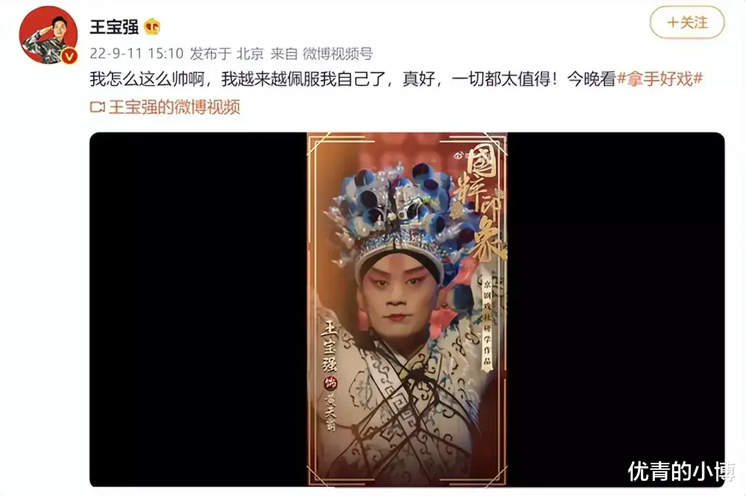Image resolution: width=746 pixels, height=496 pixels.
Task: Open the saluting soldier profile avatar
Action: tap(48, 36)
